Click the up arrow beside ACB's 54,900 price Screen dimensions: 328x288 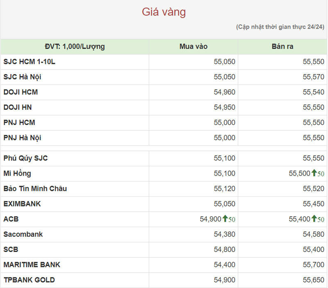[x=225, y=219]
